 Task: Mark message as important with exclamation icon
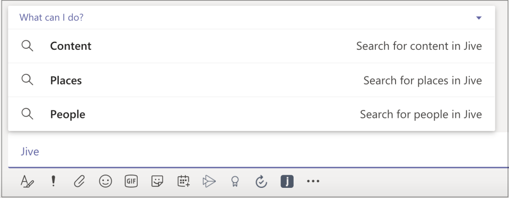click(54, 181)
